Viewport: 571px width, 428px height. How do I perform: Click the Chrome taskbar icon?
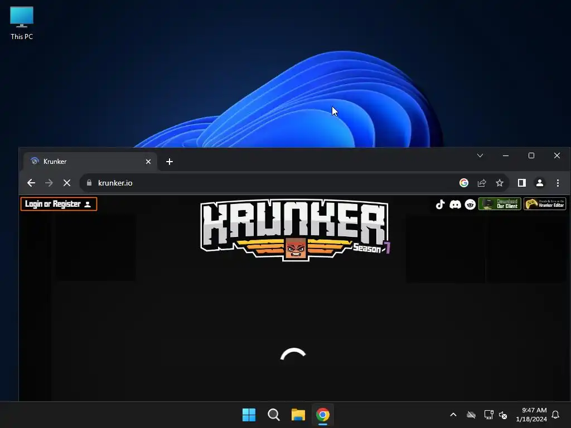tap(323, 415)
